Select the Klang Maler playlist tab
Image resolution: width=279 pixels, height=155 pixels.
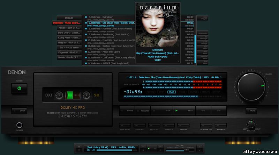69,38
